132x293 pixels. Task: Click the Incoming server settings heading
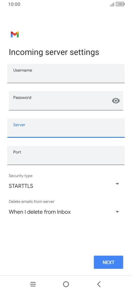54,52
